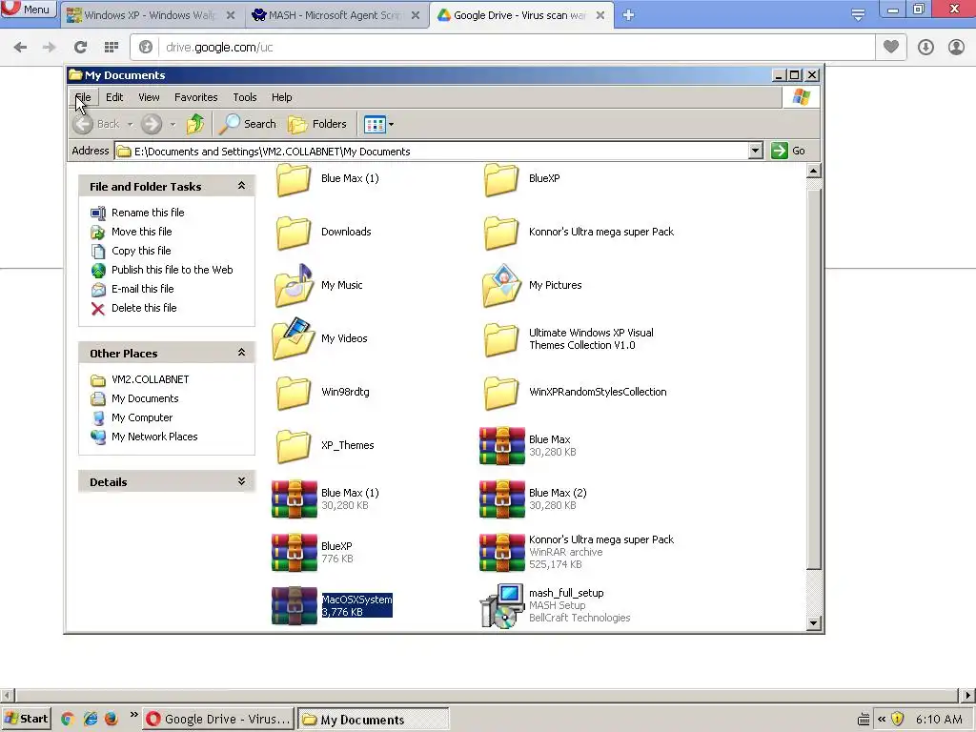Reload the browser page
The height and width of the screenshot is (732, 976).
point(80,47)
